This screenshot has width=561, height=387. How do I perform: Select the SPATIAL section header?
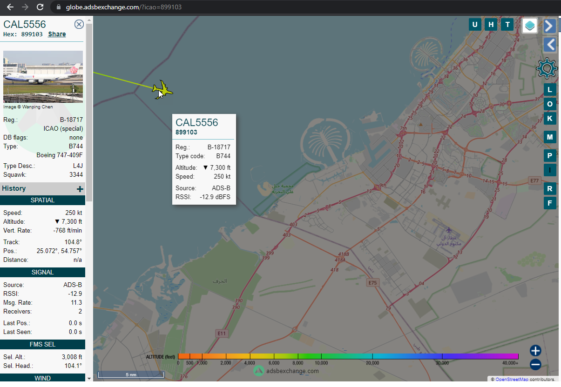click(42, 200)
